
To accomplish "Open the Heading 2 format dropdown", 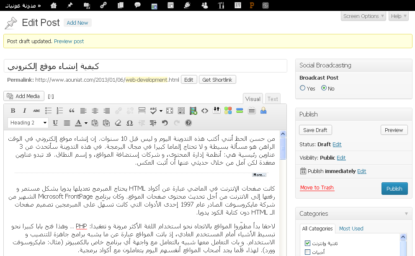I will [28, 123].
